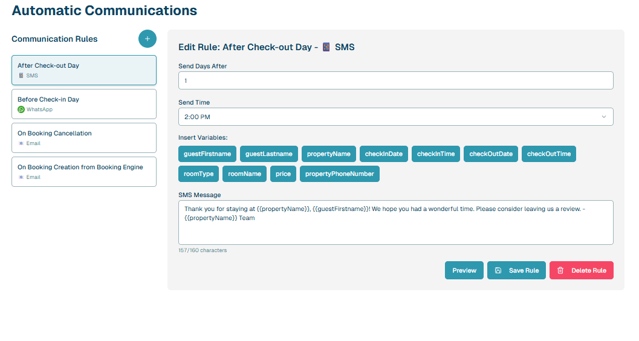Click the SMS phone icon in Edit Rule heading

tap(326, 47)
